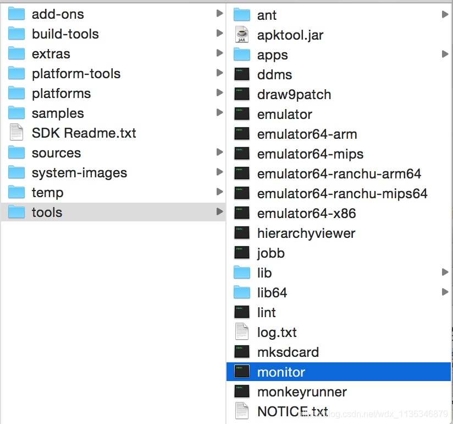The width and height of the screenshot is (453, 424).
Task: Select the apktool.jar file name
Action: (290, 35)
